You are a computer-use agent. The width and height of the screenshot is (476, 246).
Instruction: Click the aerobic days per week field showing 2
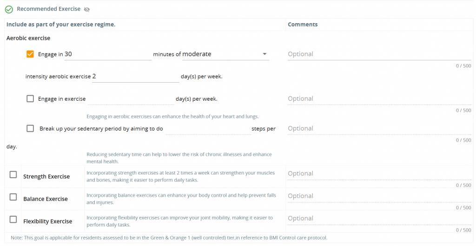pyautogui.click(x=135, y=76)
